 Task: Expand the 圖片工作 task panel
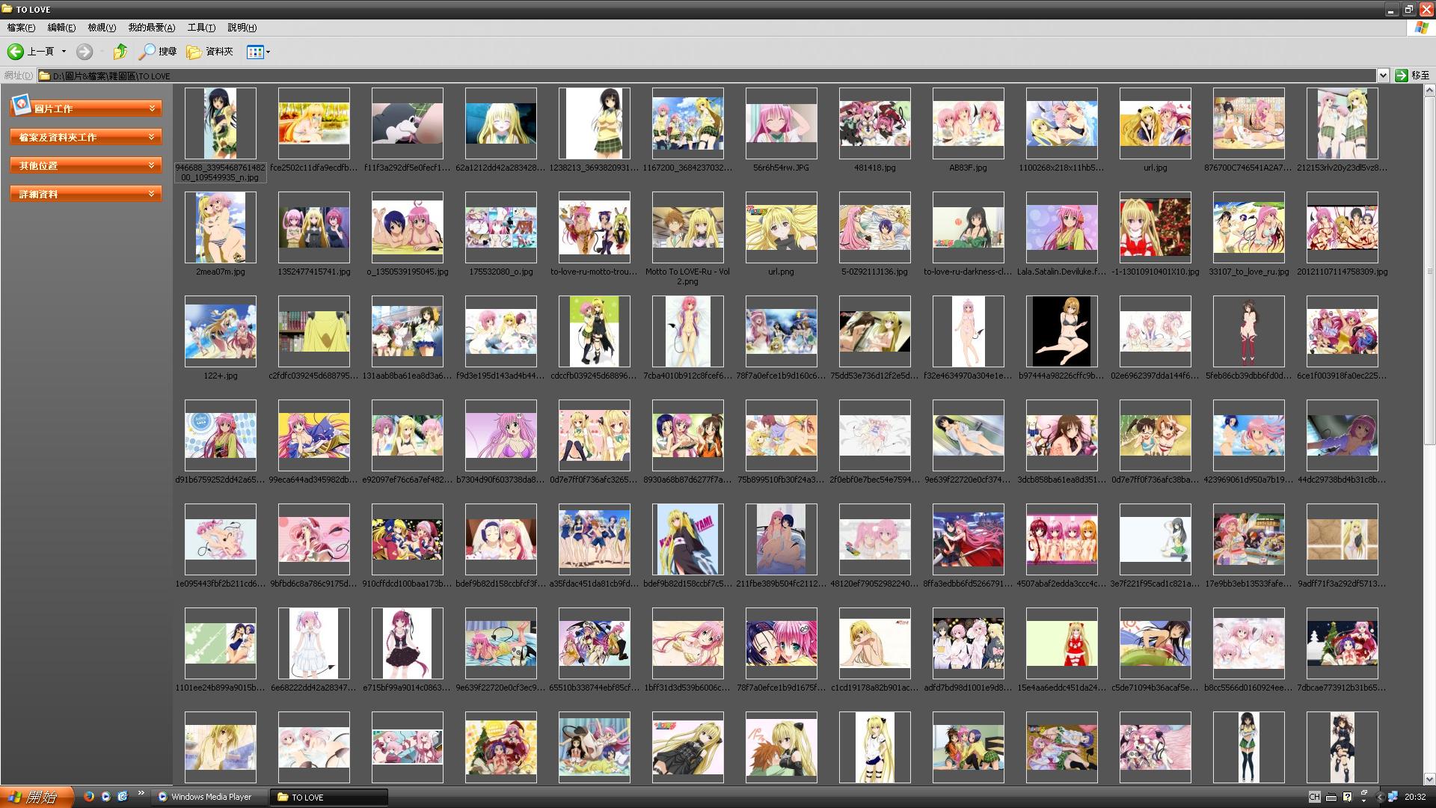click(86, 108)
